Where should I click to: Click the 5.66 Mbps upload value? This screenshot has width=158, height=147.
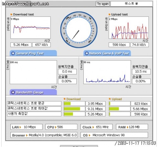[x=141, y=109]
